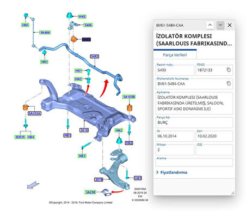
Task: Go to previous part with up chevron
Action: 210,25
